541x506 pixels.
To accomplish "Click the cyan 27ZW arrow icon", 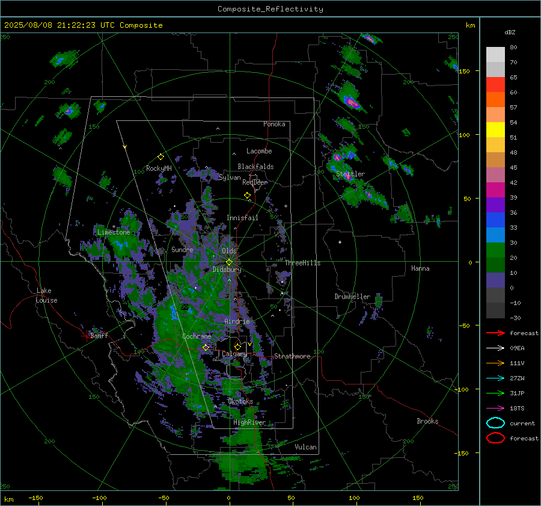I will click(x=495, y=378).
